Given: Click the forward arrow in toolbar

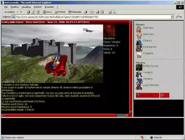Looking at the screenshot, I should [x=21, y=12].
